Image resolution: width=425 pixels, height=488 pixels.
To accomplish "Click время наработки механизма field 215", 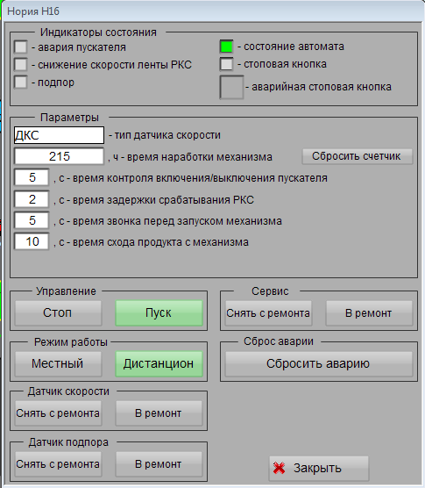I will [59, 156].
